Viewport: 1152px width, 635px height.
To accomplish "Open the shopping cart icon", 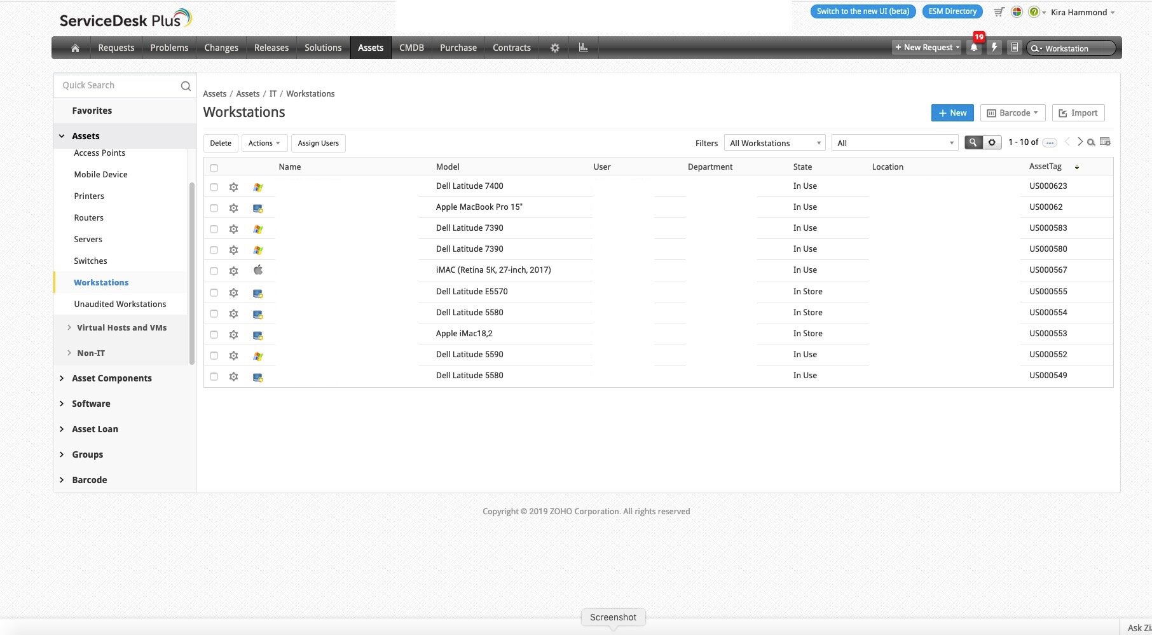I will [x=999, y=12].
